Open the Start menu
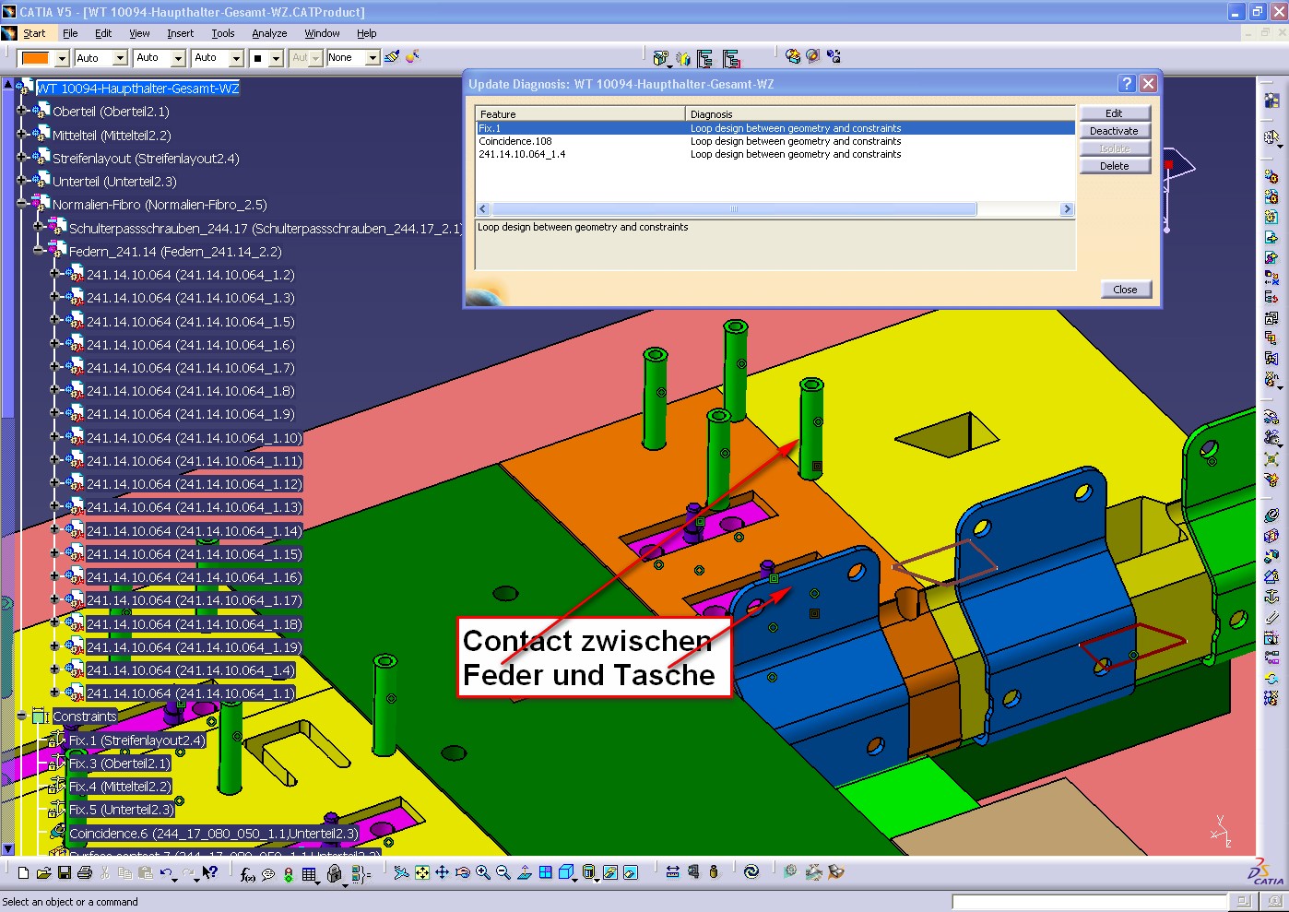Image resolution: width=1289 pixels, height=912 pixels. pyautogui.click(x=34, y=33)
